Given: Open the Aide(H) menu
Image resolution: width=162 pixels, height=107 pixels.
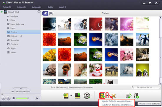Looking at the screenshot, I should (x=62, y=7).
